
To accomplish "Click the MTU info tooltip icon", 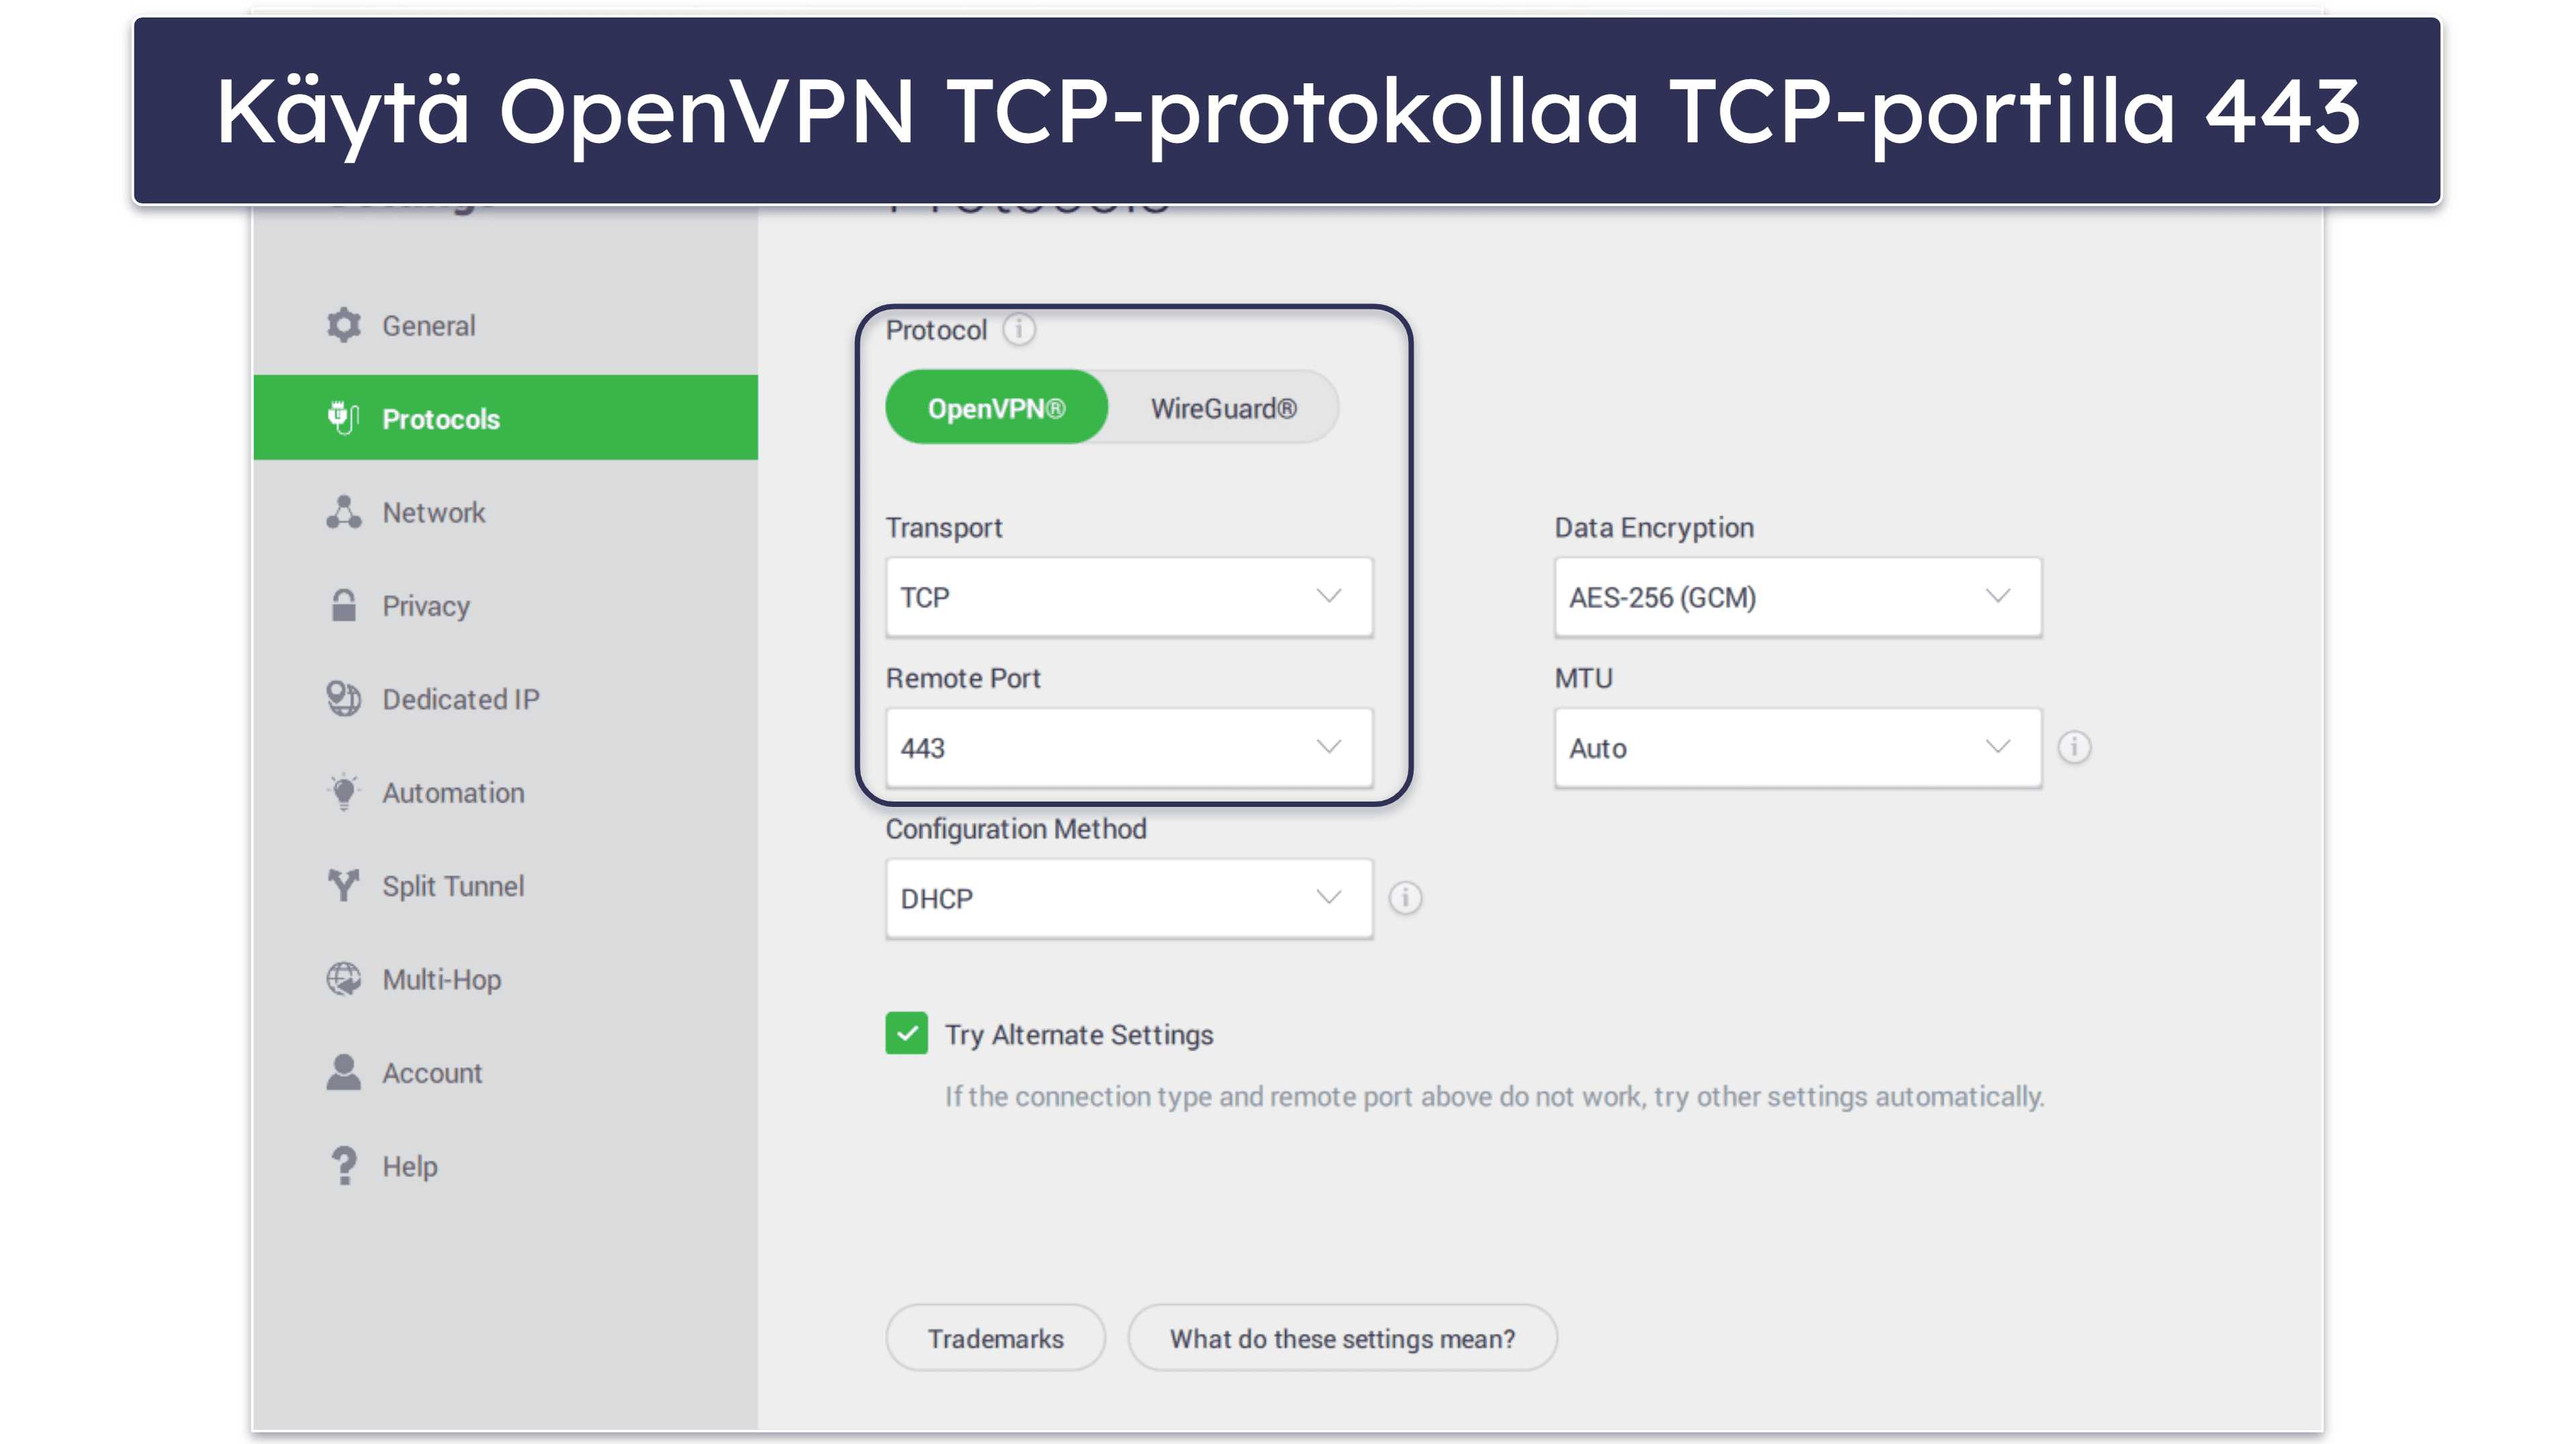I will [x=2074, y=745].
